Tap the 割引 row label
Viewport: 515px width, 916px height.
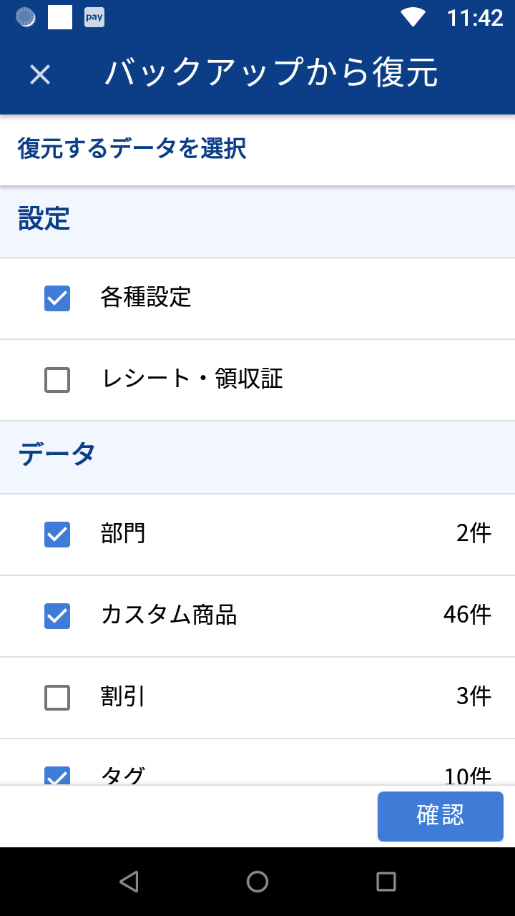(x=123, y=697)
